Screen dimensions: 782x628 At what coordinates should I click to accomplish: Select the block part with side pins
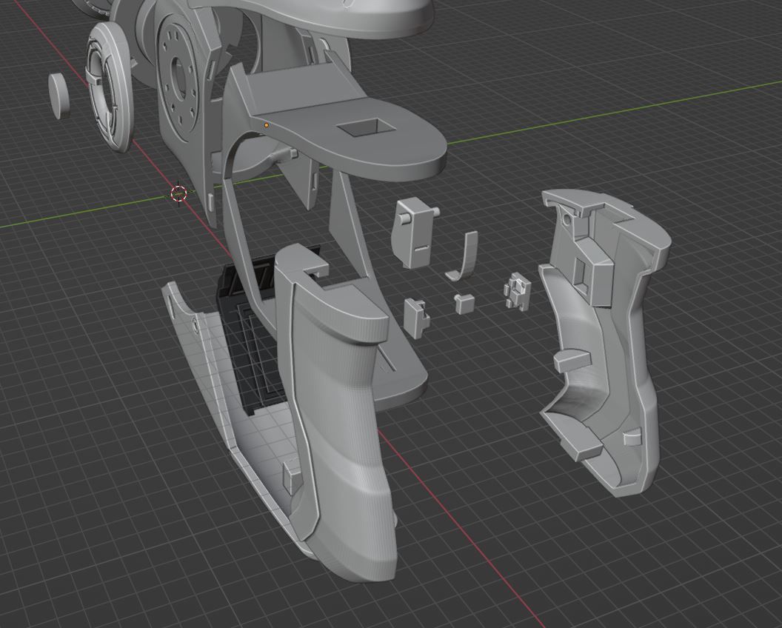click(414, 233)
